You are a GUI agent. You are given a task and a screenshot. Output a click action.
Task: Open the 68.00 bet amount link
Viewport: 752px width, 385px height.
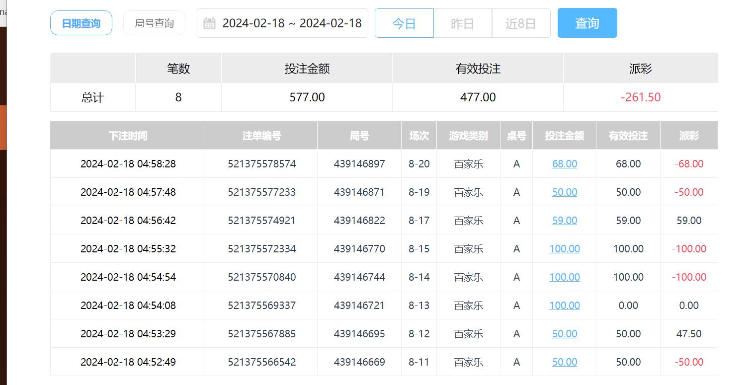click(x=564, y=164)
